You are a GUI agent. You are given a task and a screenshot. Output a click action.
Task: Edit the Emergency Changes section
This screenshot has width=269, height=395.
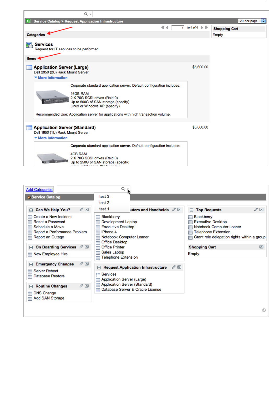pos(81,264)
